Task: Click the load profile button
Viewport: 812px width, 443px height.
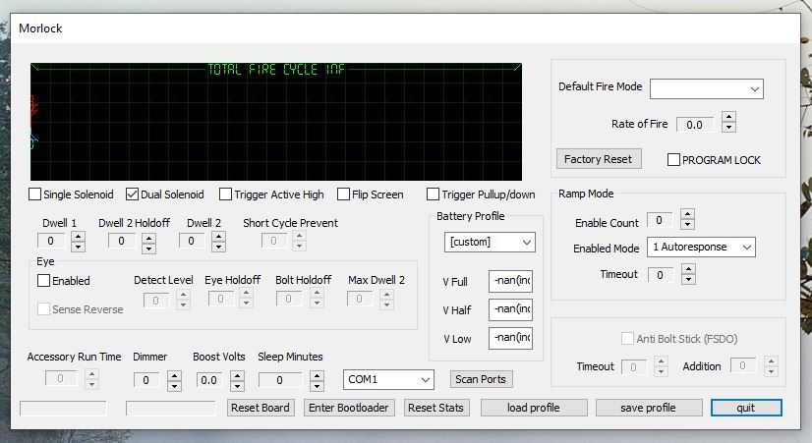Action: click(534, 408)
